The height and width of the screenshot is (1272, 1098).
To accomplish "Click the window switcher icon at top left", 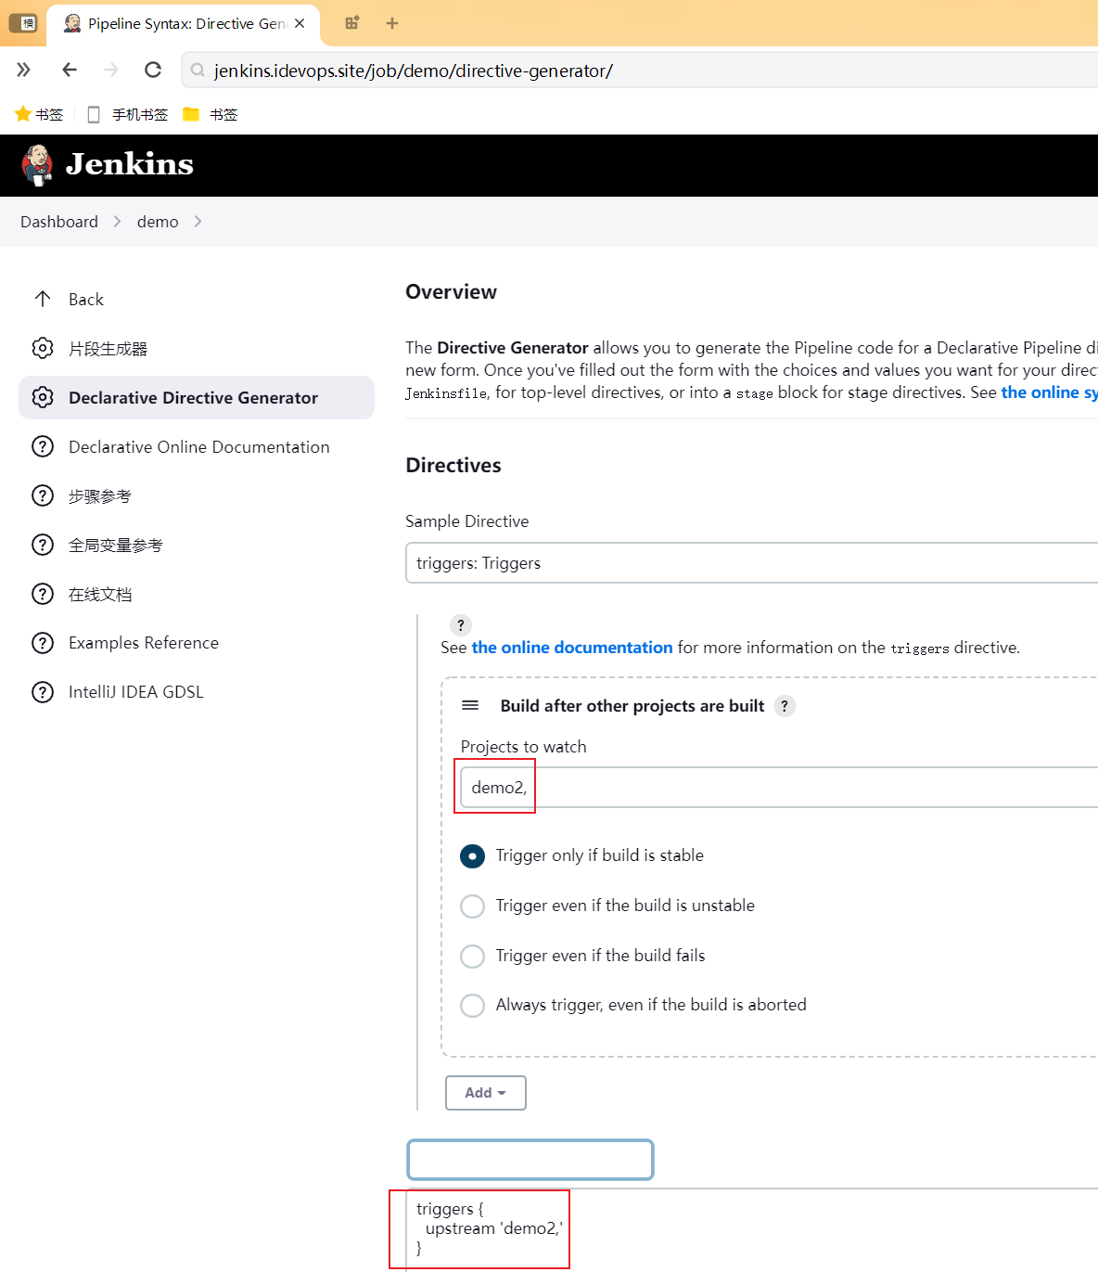I will (x=22, y=23).
